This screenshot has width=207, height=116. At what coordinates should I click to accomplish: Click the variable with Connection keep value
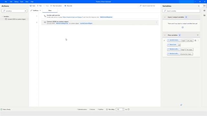[180, 54]
